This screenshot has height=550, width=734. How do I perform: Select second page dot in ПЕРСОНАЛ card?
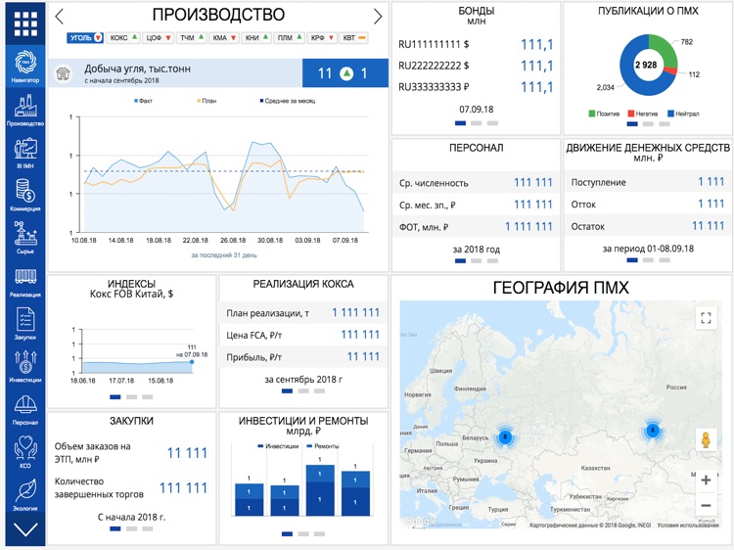click(x=476, y=260)
